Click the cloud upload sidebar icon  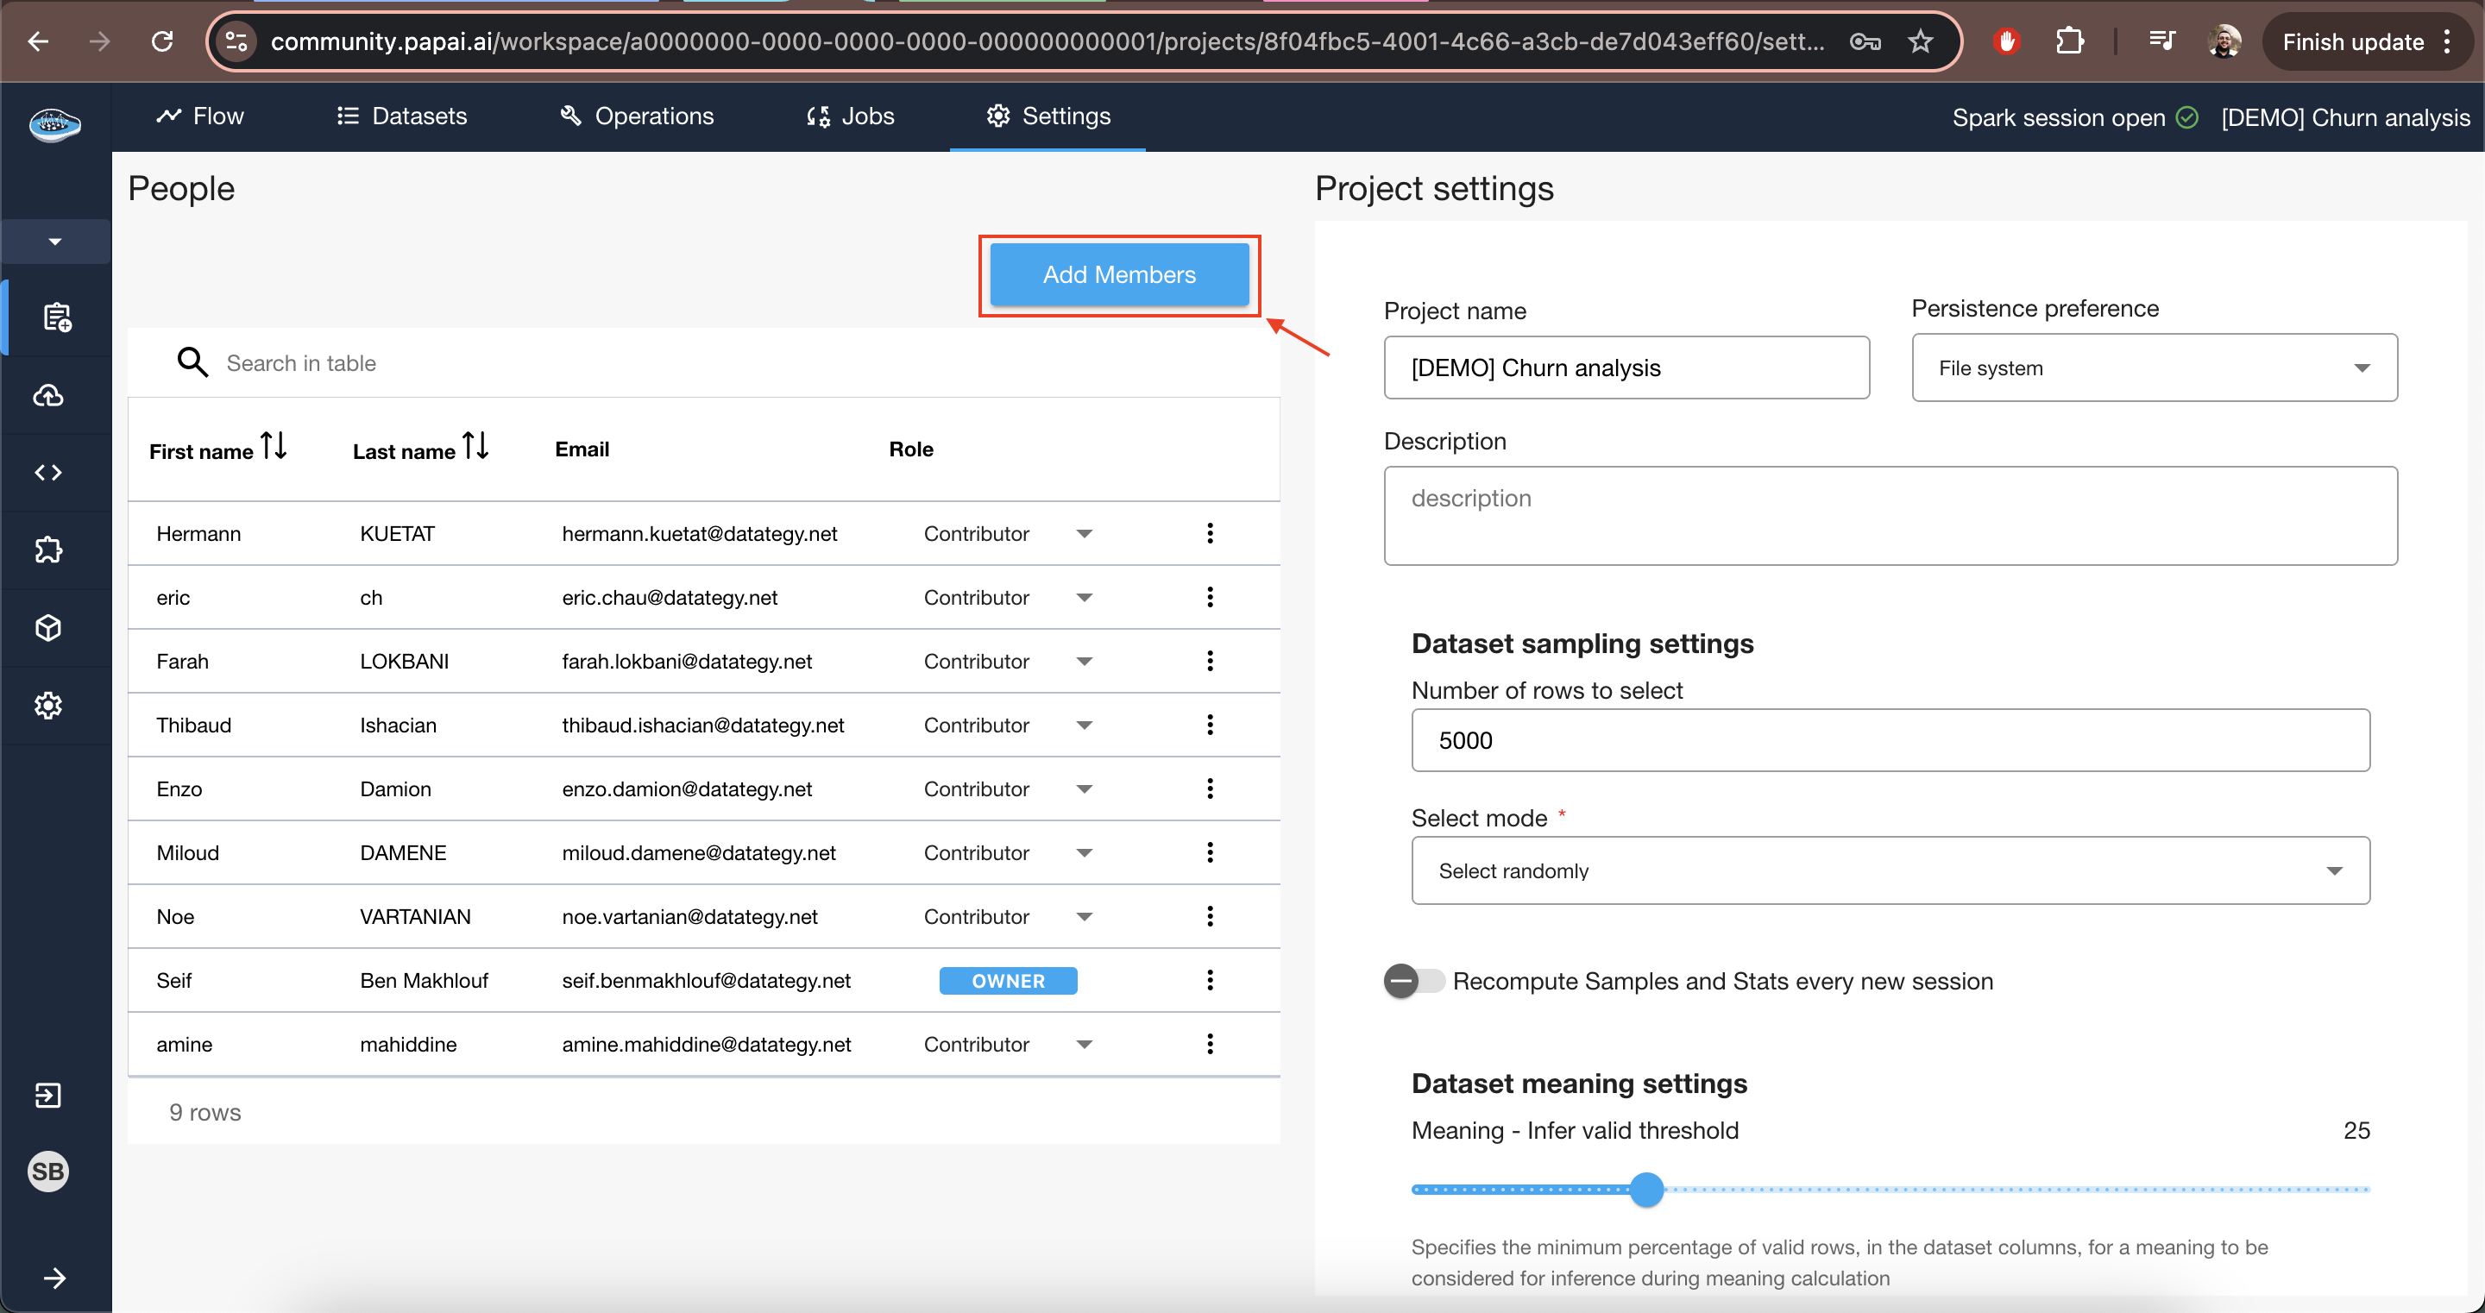[x=48, y=394]
